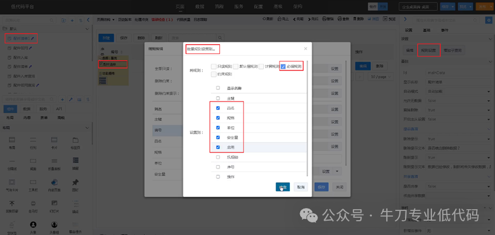This screenshot has height=235, width=495.
Task: Collapse the 布局 component section
Action: tap(88, 128)
